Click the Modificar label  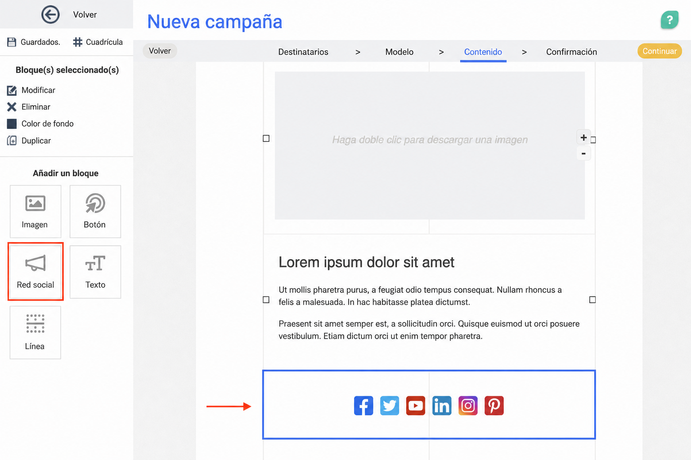(38, 90)
